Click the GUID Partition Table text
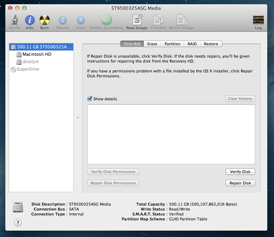Image resolution: width=274 pixels, height=237 pixels. [188, 219]
